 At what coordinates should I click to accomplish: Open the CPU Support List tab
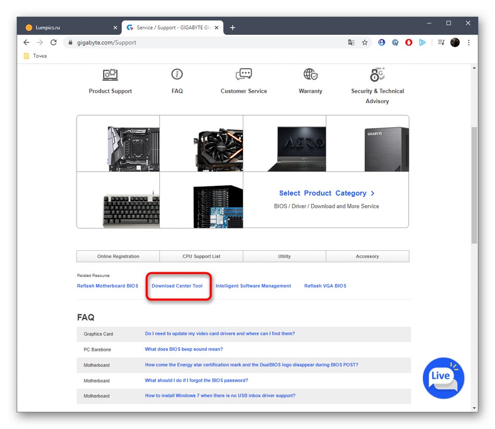click(202, 257)
